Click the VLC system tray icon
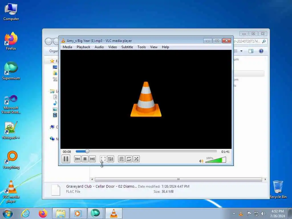 pyautogui.click(x=241, y=214)
